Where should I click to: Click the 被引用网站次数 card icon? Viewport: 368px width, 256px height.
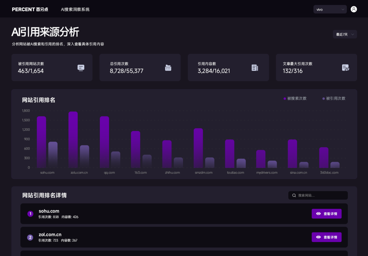[x=81, y=68]
